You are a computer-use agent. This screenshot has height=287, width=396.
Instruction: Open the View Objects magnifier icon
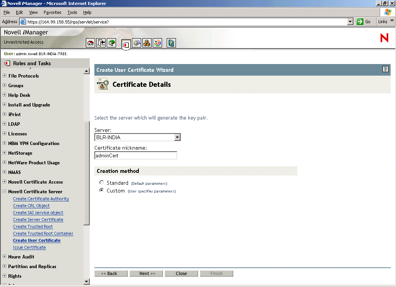coord(137,43)
